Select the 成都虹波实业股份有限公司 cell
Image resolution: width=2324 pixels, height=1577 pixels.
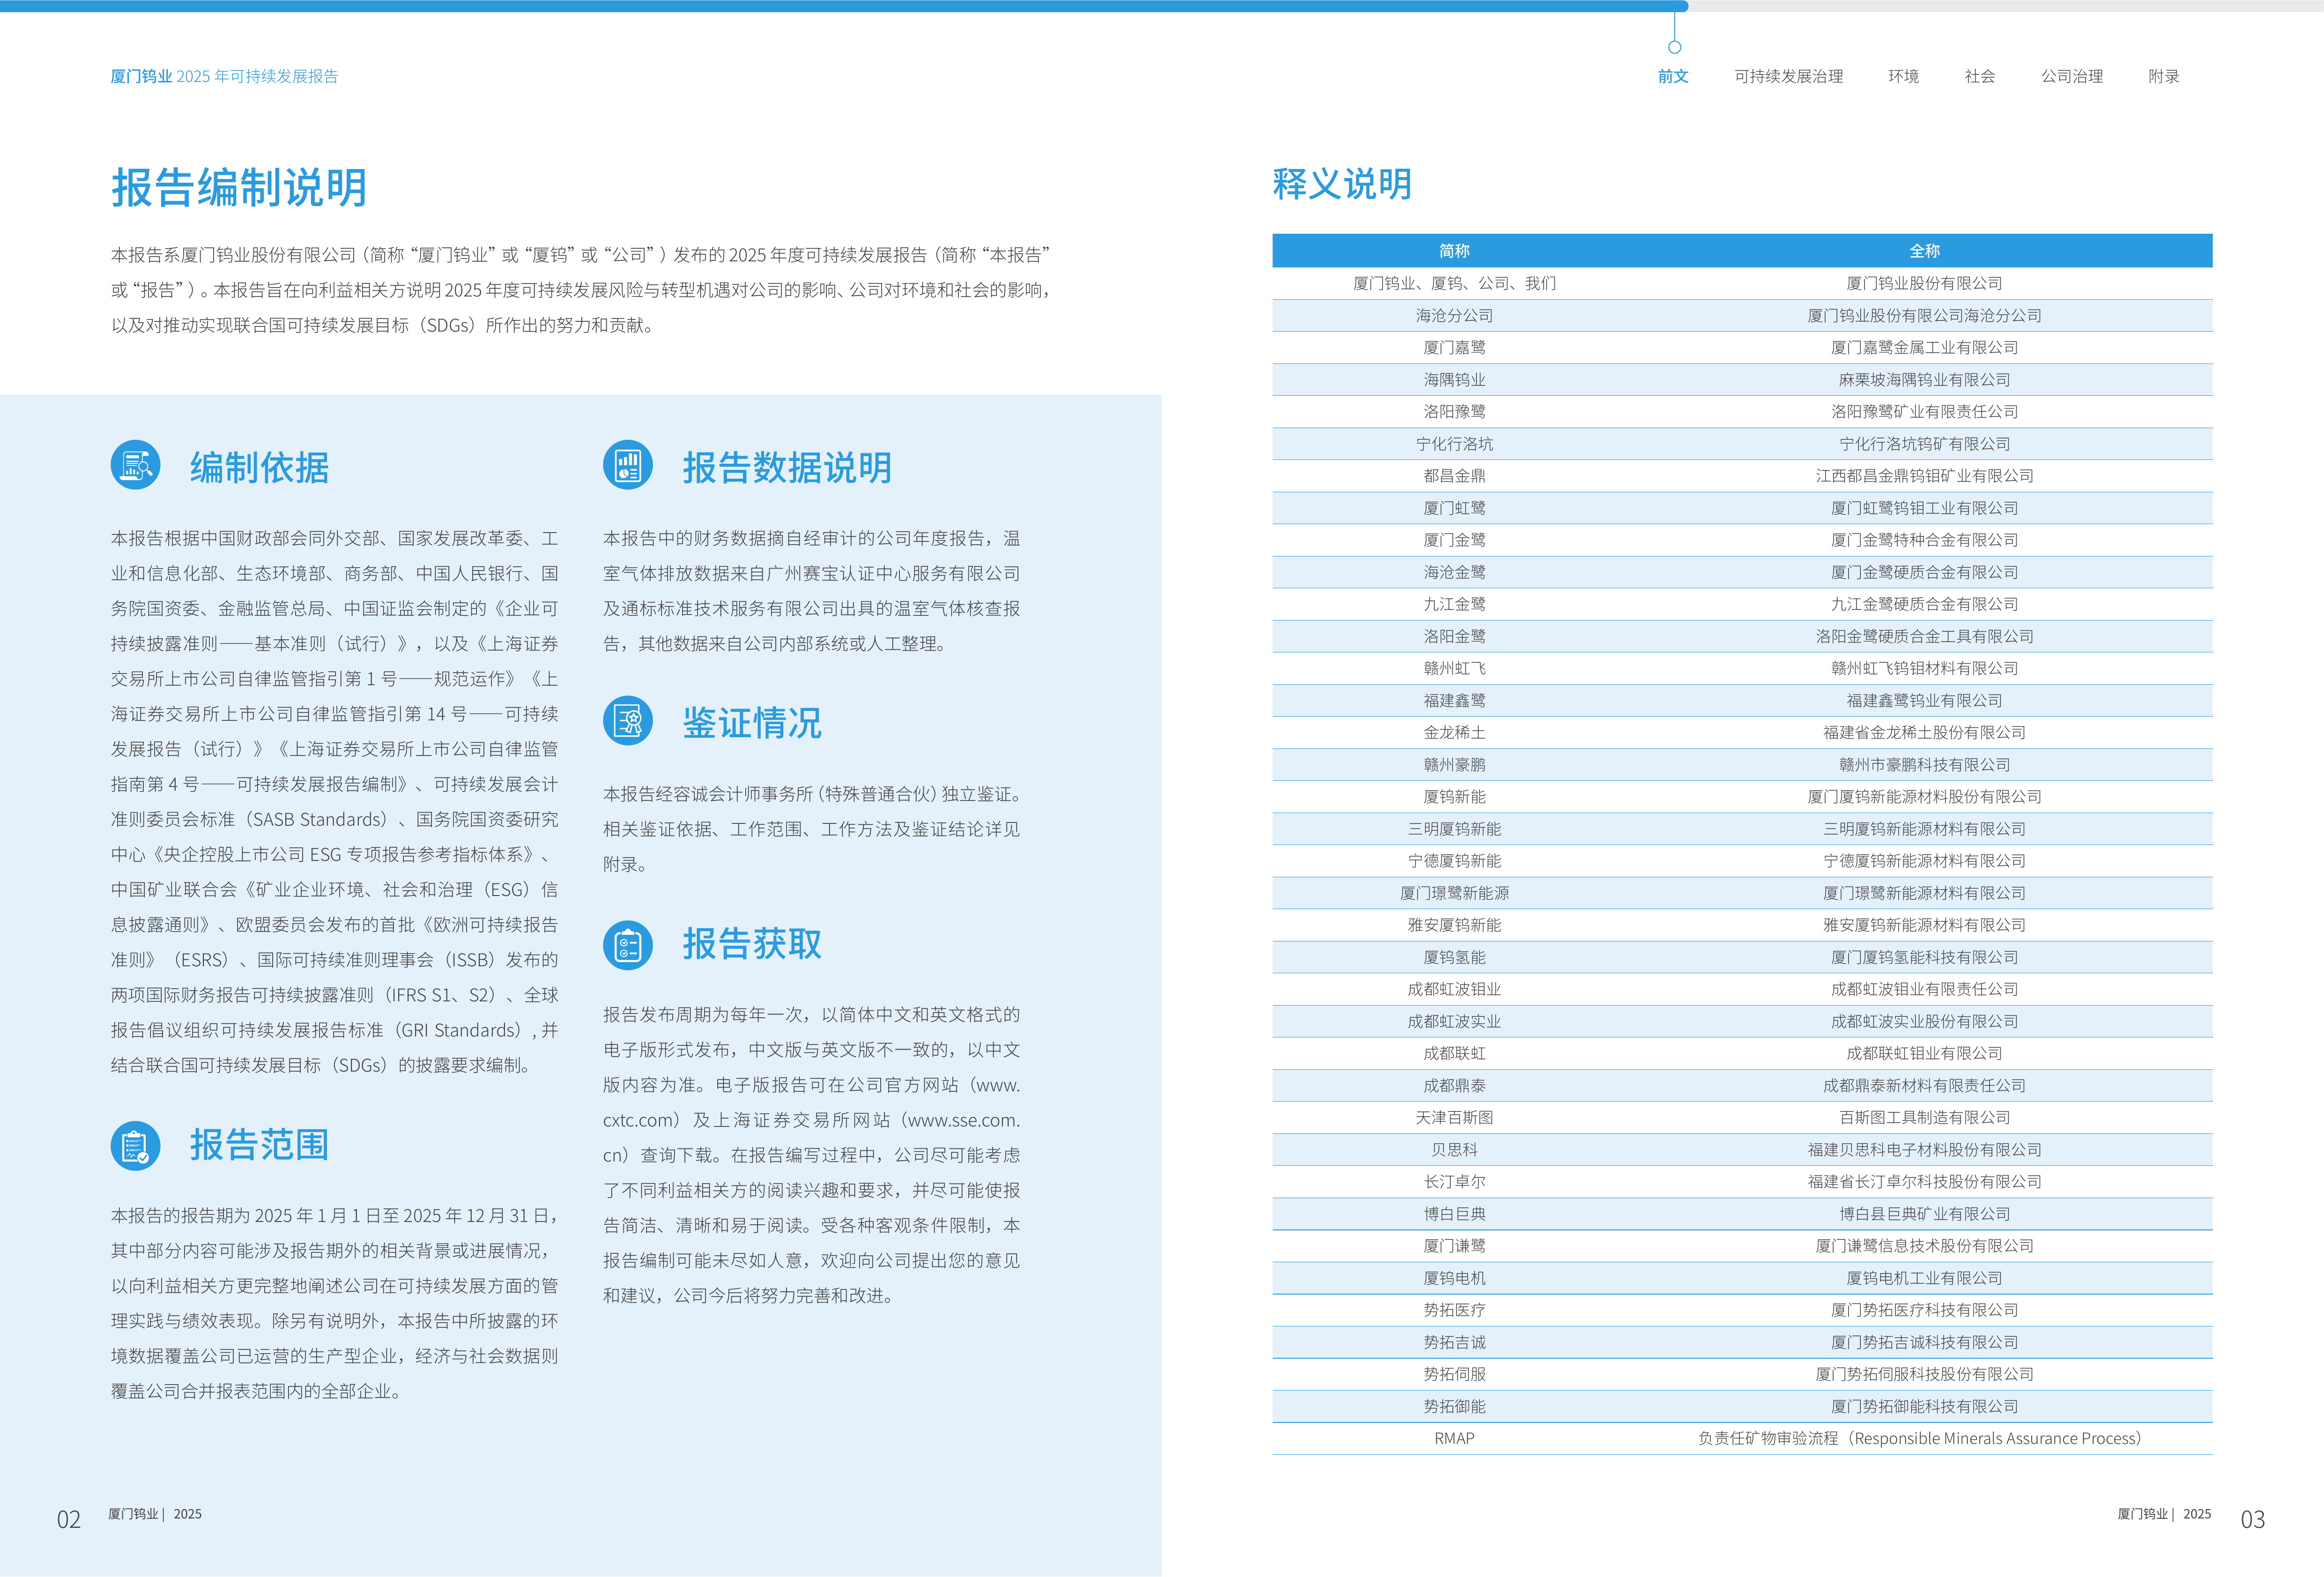pos(1924,1021)
